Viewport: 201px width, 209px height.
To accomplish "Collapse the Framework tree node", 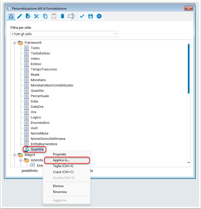I will click(14, 43).
